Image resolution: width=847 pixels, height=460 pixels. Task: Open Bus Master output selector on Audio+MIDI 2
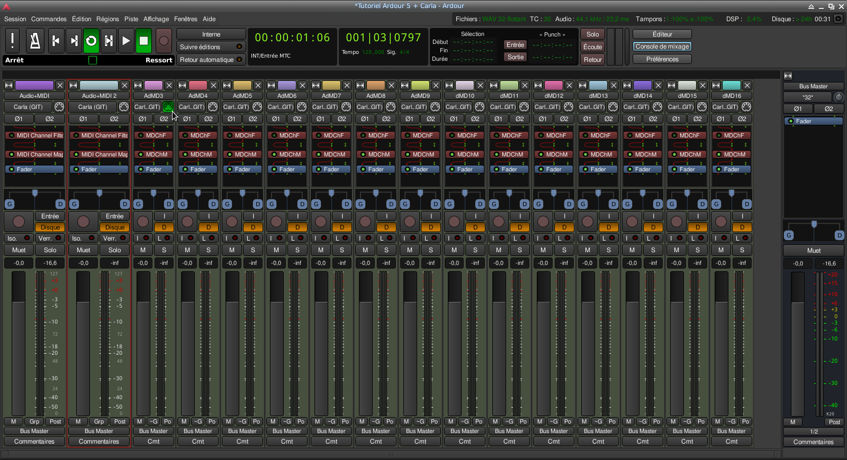[x=99, y=431]
